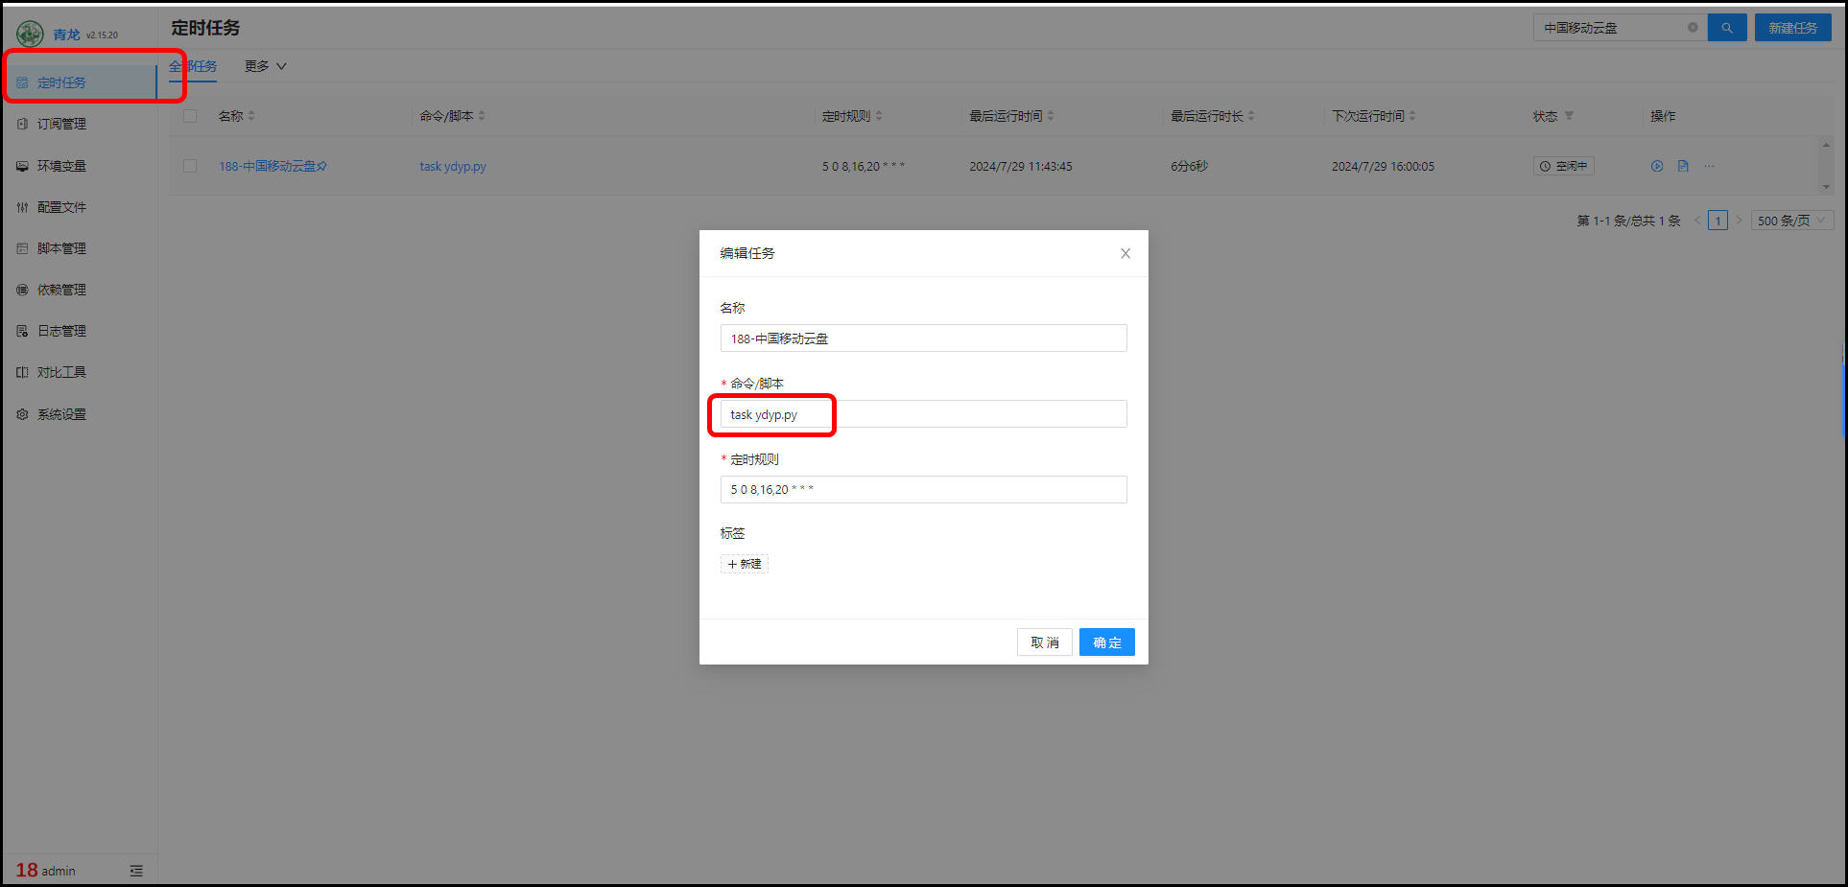
Task: Tick the checkbox for 188-中国移动云盘 row
Action: 190,166
